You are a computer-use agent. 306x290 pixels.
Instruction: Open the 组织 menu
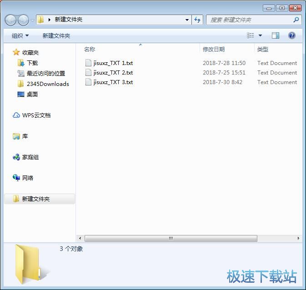(20, 36)
